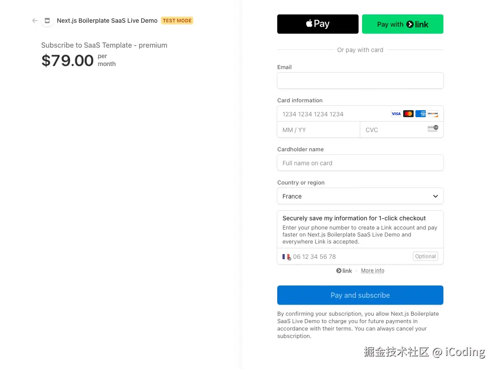Click into the Cardholder name field
The image size is (495, 369).
coord(360,163)
